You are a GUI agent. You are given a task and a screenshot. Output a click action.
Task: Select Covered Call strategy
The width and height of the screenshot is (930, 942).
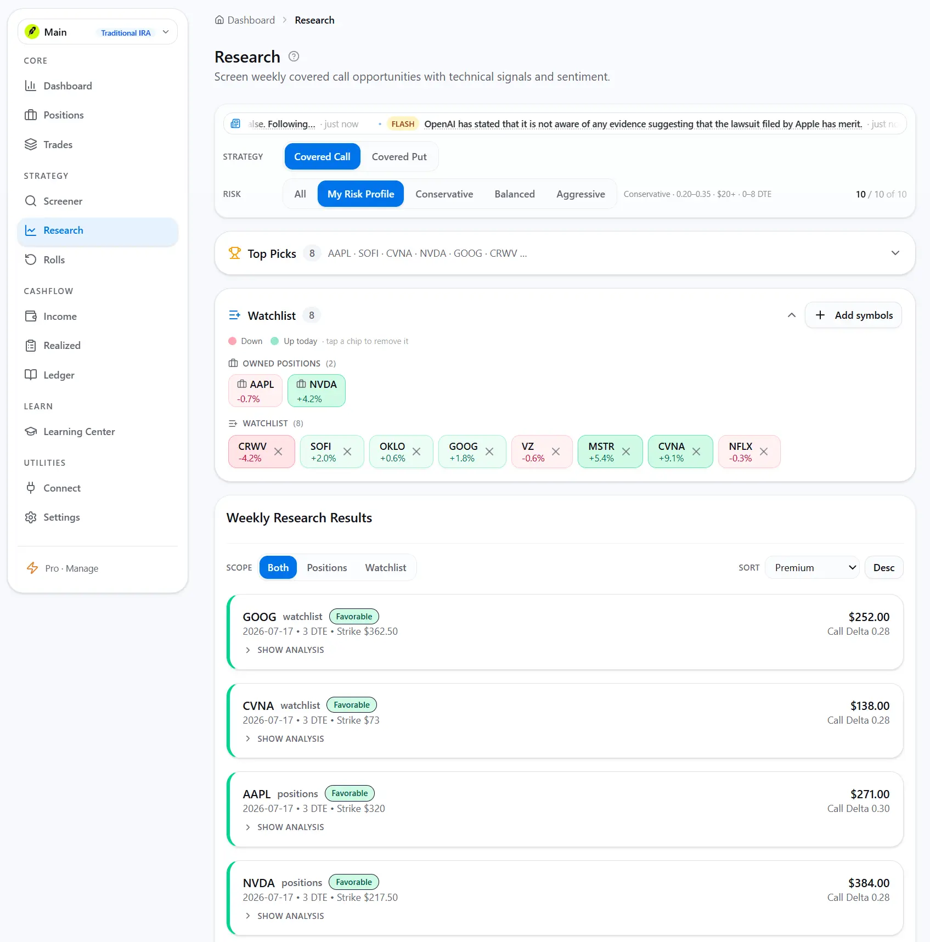[x=322, y=156]
